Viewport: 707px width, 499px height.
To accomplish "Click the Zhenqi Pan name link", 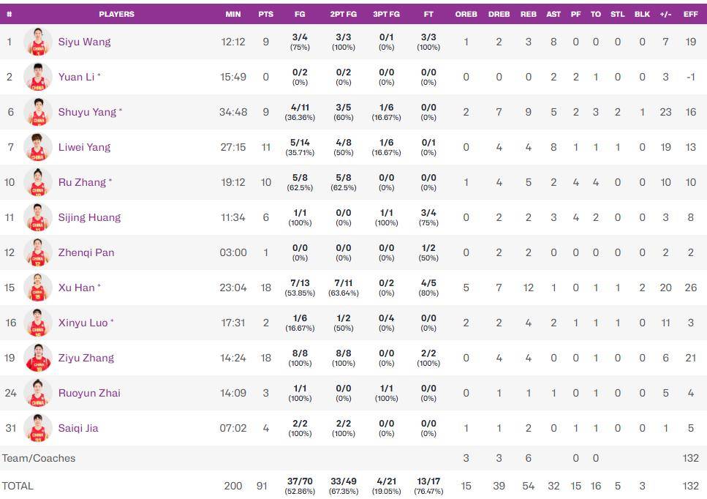I will pyautogui.click(x=86, y=252).
